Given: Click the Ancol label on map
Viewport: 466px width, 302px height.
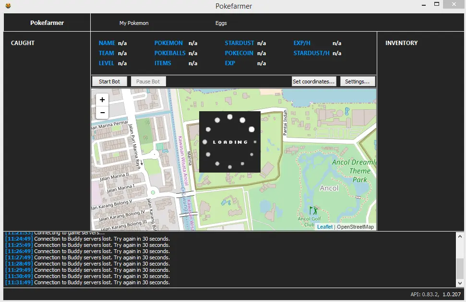Looking at the screenshot, I should tap(329, 188).
